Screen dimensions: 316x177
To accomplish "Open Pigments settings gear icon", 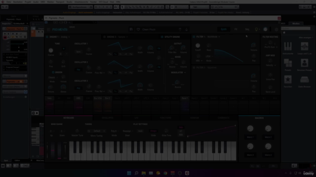I will click(x=276, y=29).
